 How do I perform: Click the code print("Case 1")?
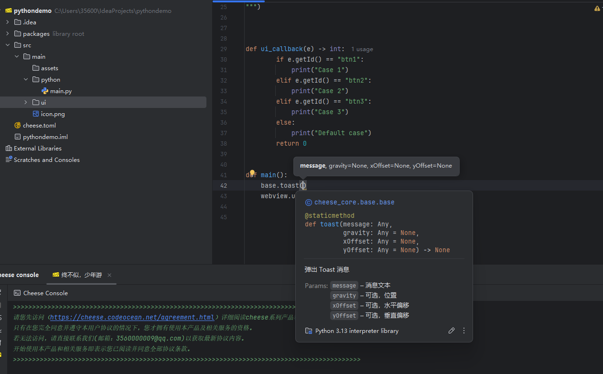coord(320,70)
